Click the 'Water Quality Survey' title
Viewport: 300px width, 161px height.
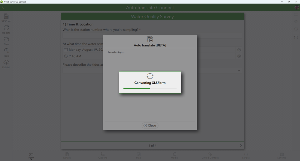click(152, 16)
